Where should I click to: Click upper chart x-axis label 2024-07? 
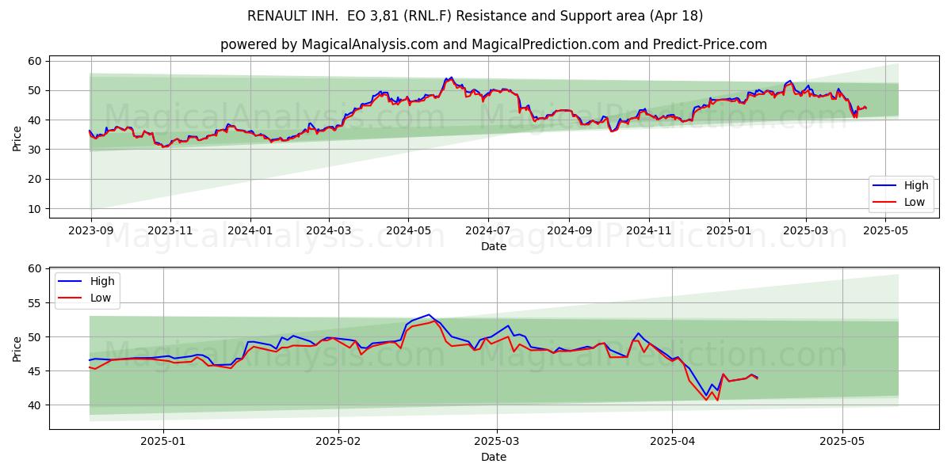click(x=487, y=230)
